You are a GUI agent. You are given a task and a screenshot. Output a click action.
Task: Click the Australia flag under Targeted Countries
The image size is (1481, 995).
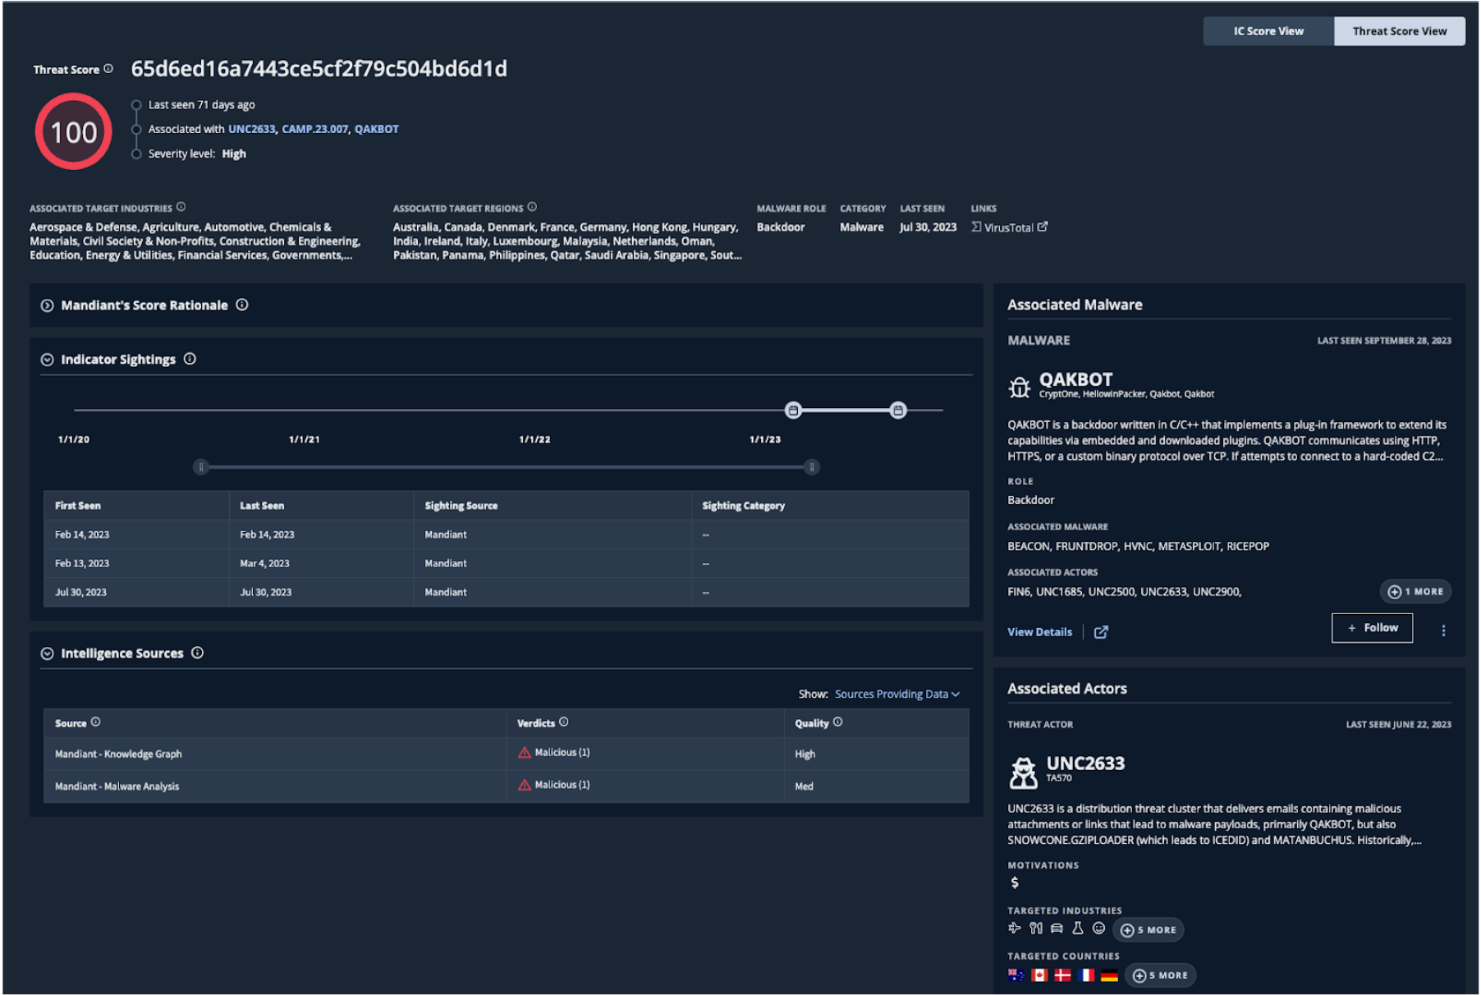pyautogui.click(x=1016, y=975)
